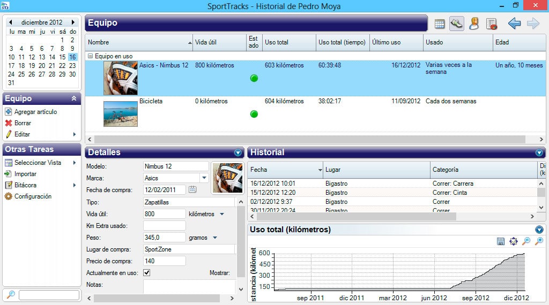Screen dimensions: 549x305
Task: Click the green status dot for Asics Nimbus
Action: point(254,78)
